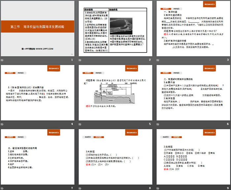Viewport: 231px width, 190px height.
Task: Click the orange corner button on slide 7
Action: tap(53, 133)
